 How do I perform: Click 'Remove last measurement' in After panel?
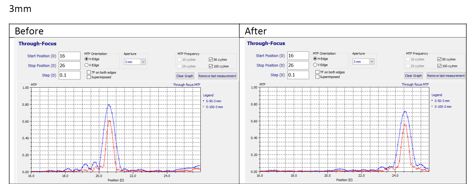446,76
